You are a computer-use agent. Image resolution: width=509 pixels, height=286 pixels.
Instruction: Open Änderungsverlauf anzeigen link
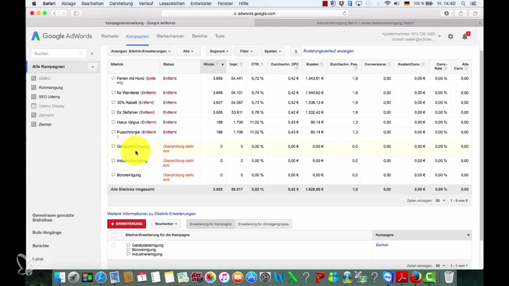(328, 51)
